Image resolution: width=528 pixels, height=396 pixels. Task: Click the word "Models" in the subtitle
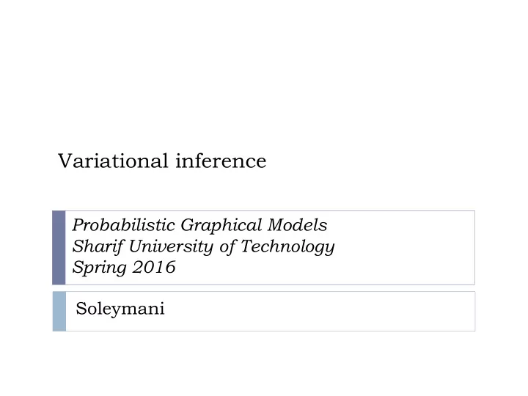coord(297,225)
